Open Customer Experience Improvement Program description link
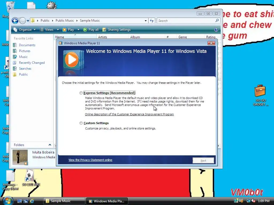This screenshot has width=274, height=205. coord(129,114)
